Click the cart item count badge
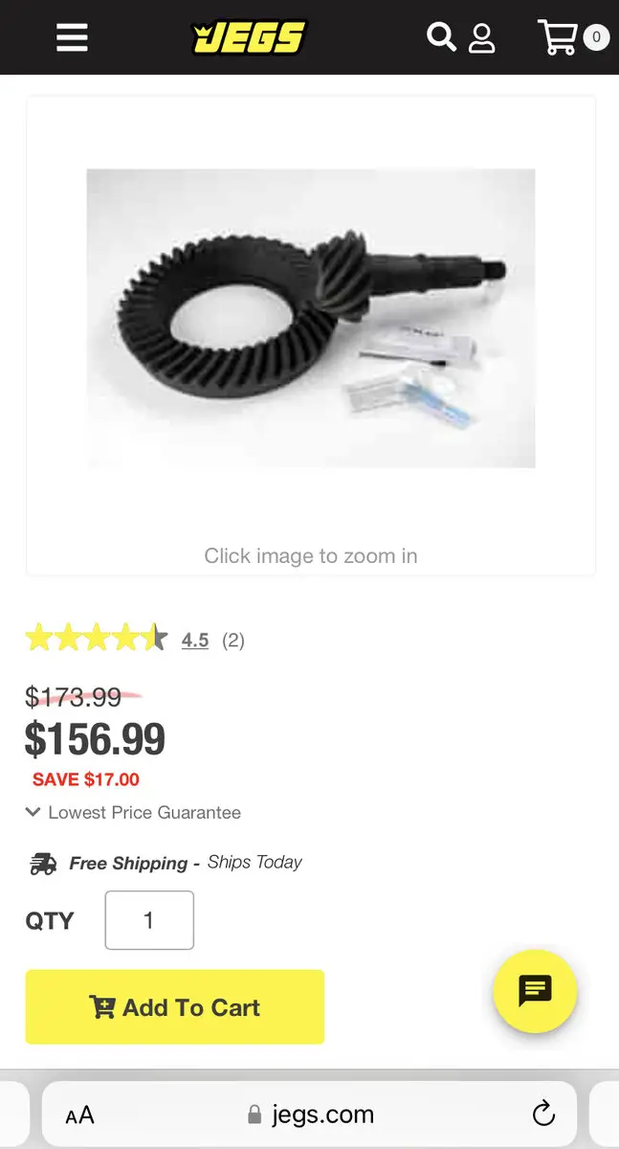 [x=596, y=37]
